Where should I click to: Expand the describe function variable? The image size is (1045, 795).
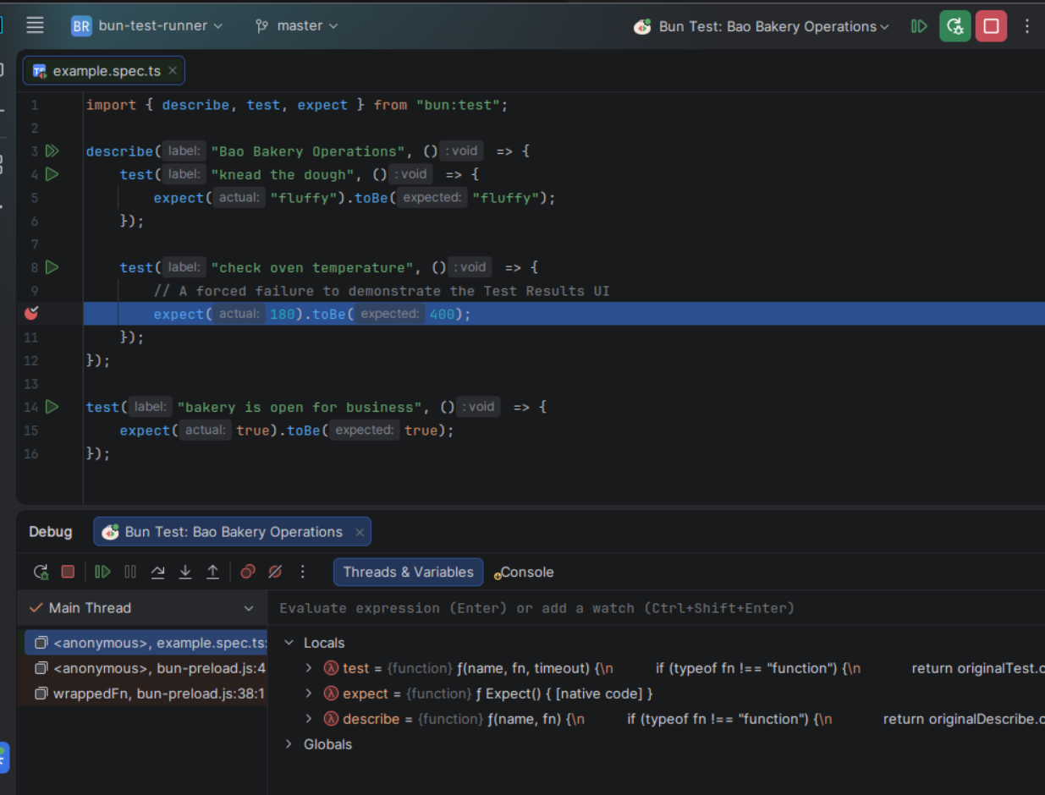click(309, 719)
